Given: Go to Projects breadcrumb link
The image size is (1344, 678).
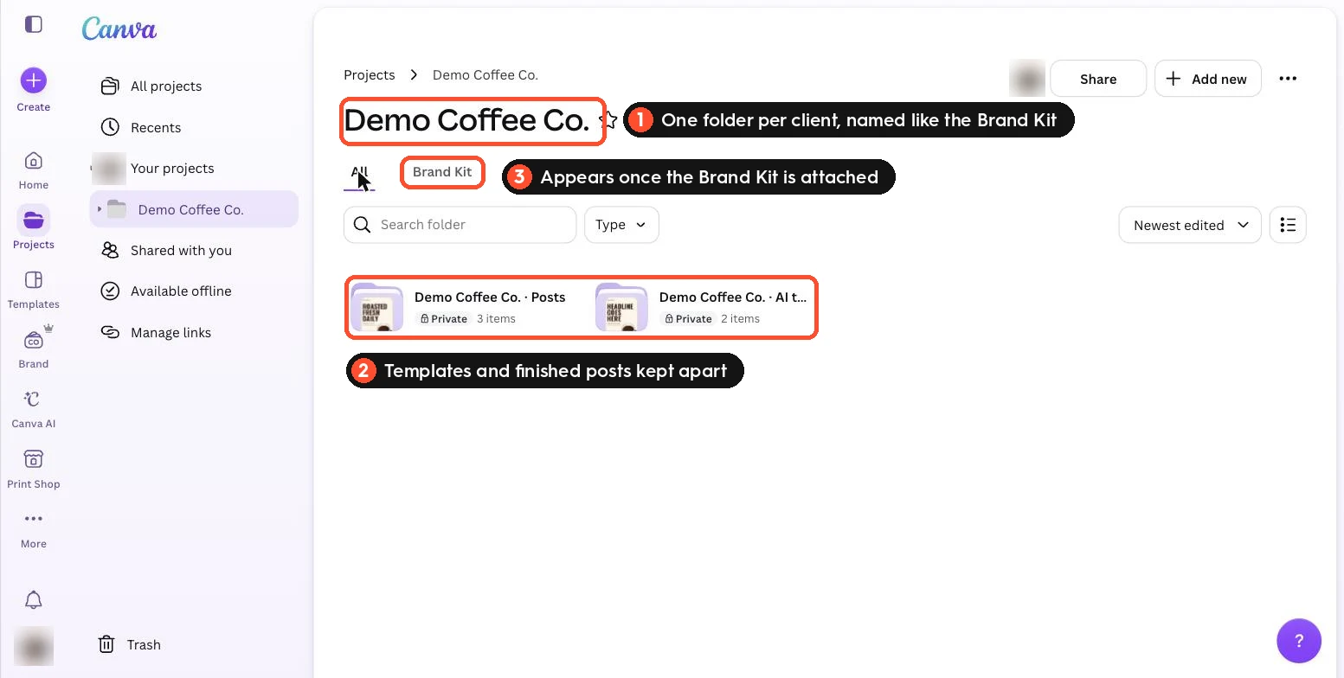Looking at the screenshot, I should [370, 75].
